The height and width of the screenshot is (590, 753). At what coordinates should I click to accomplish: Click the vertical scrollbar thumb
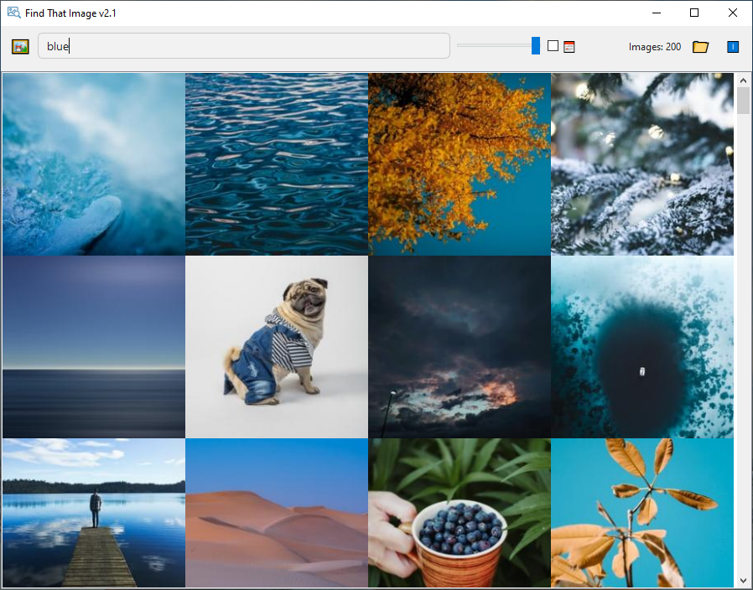743,101
